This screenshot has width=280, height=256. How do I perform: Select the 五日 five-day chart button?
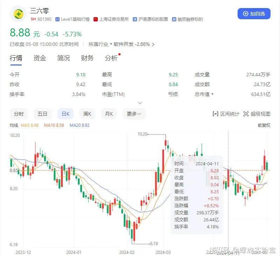pyautogui.click(x=42, y=114)
